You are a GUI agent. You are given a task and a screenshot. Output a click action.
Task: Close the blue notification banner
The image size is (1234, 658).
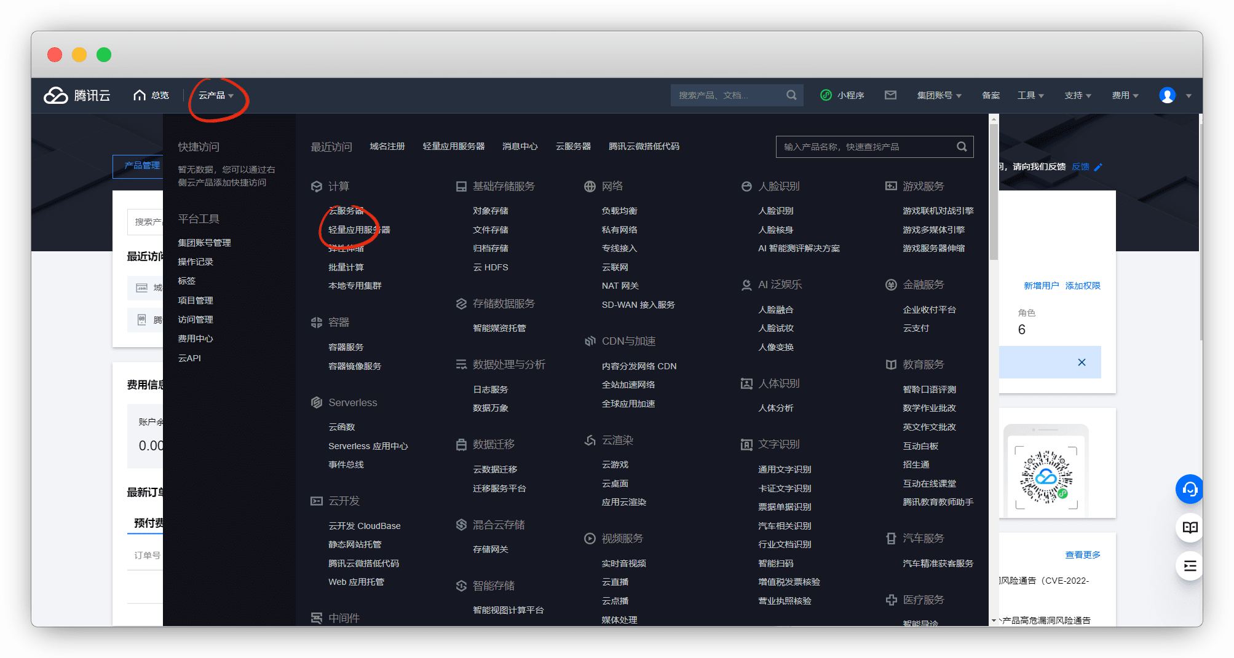1082,362
